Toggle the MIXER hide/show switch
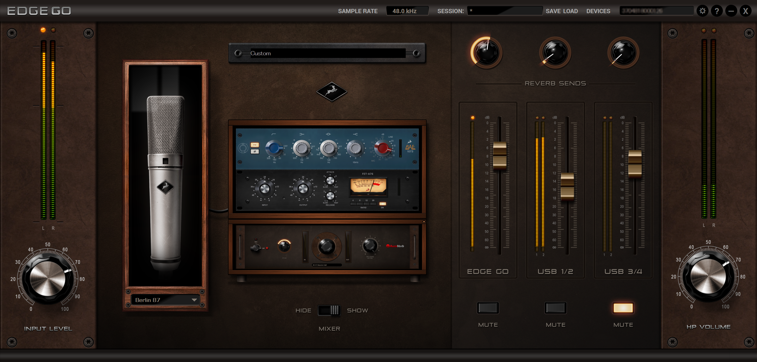The height and width of the screenshot is (362, 757). pyautogui.click(x=329, y=310)
